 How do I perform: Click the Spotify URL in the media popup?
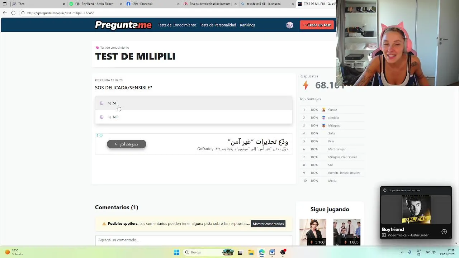[404, 190]
